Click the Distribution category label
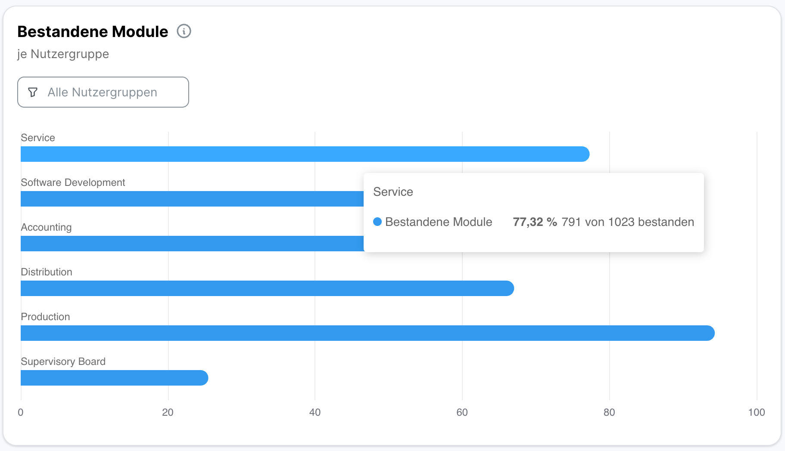The image size is (785, 451). pos(47,272)
